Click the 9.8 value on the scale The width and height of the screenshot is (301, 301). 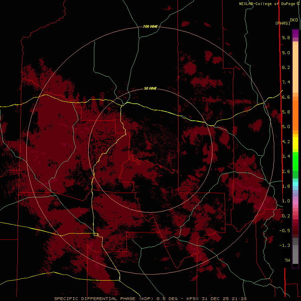click(x=286, y=37)
